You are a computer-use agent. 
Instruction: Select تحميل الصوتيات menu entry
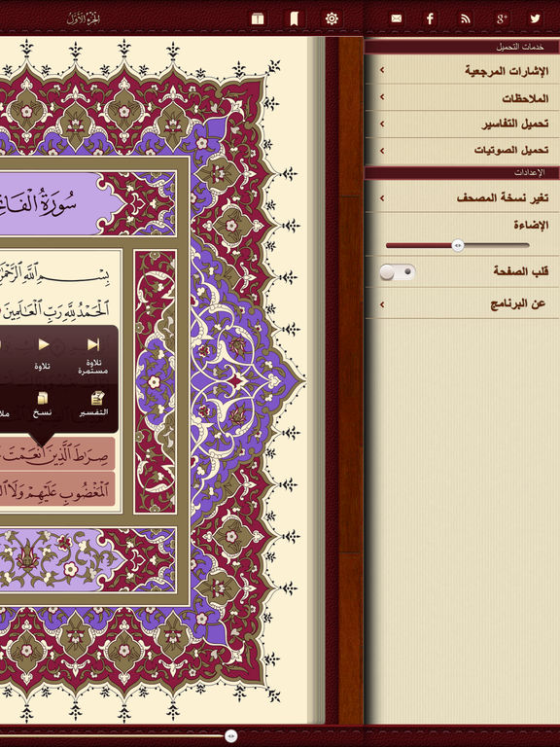[463, 151]
